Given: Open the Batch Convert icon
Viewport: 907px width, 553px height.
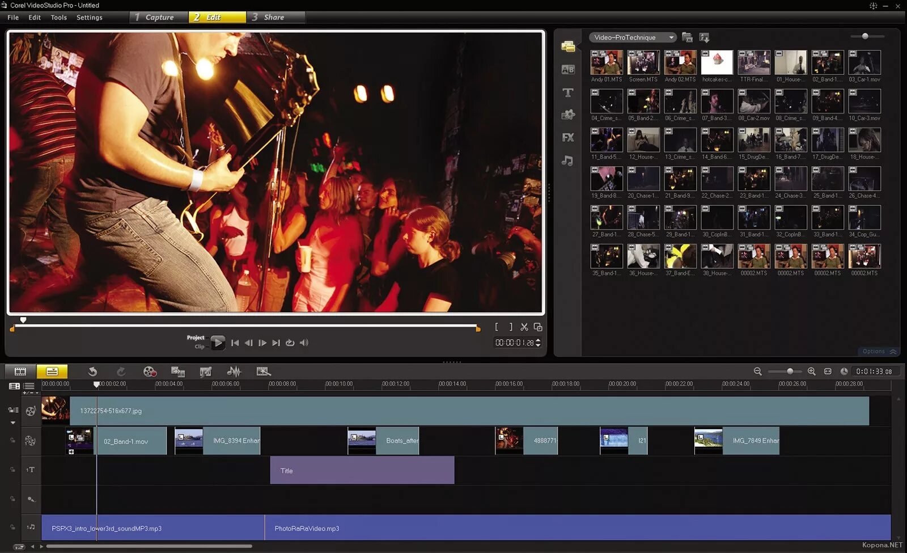Looking at the screenshot, I should click(x=178, y=372).
